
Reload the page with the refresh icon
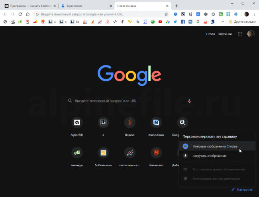tap(20, 14)
